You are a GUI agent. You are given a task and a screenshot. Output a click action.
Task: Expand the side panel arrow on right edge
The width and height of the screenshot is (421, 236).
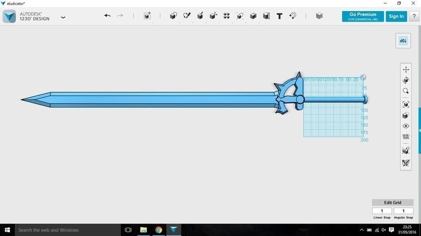(419, 131)
